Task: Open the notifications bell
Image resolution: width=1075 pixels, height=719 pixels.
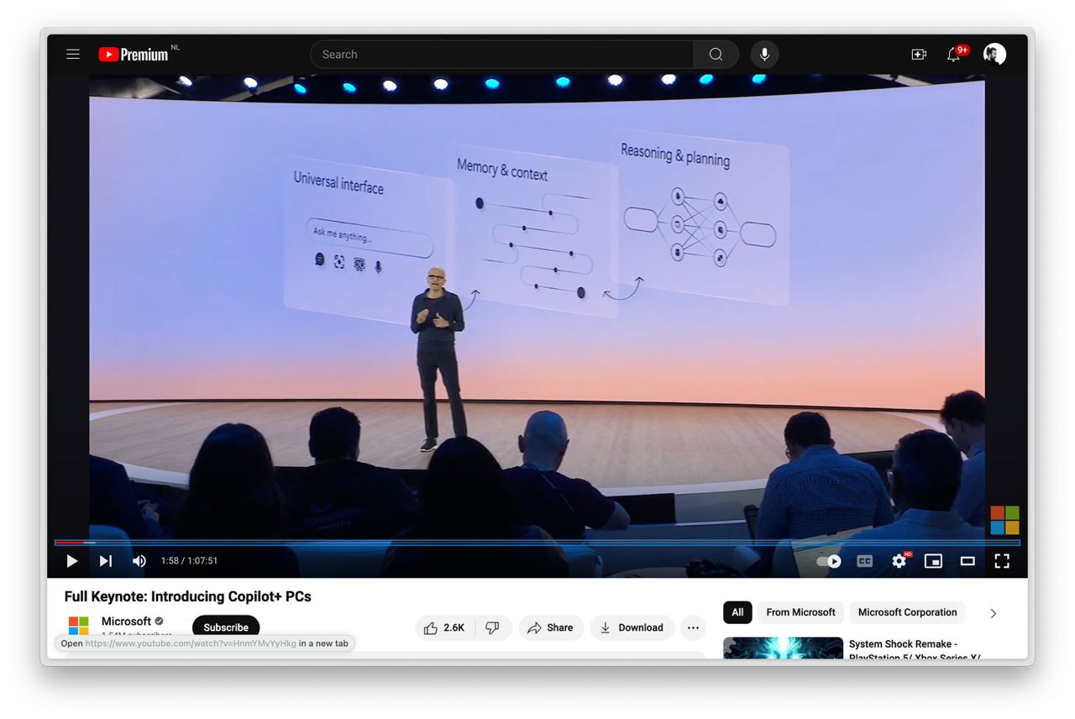Action: pos(953,55)
